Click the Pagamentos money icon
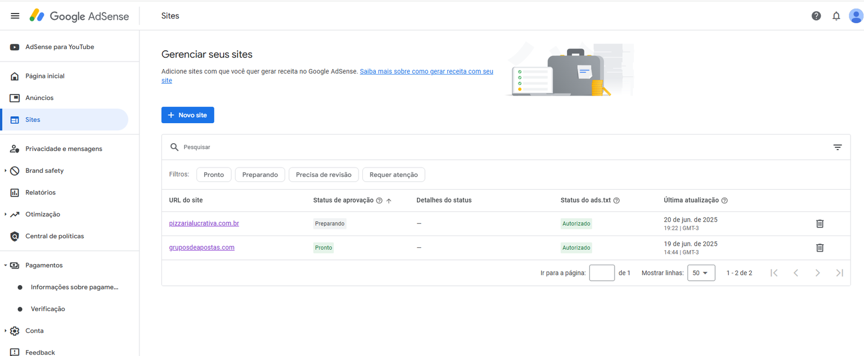This screenshot has height=356, width=864. [x=15, y=265]
